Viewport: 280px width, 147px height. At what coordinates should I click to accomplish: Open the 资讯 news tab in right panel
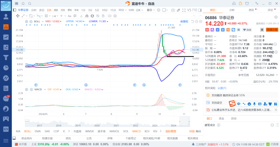pos(251,10)
